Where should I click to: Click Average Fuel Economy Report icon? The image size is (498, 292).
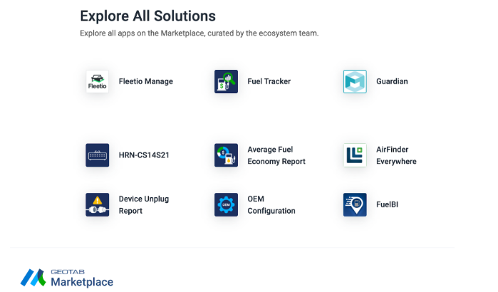[x=226, y=155]
